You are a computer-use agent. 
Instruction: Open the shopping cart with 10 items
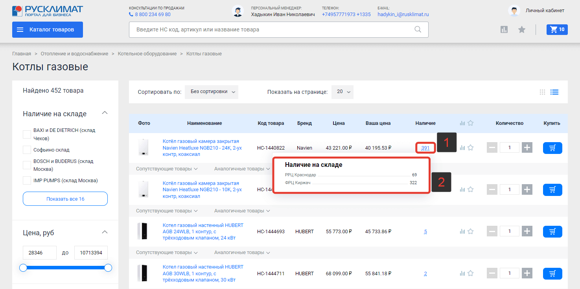pyautogui.click(x=557, y=29)
